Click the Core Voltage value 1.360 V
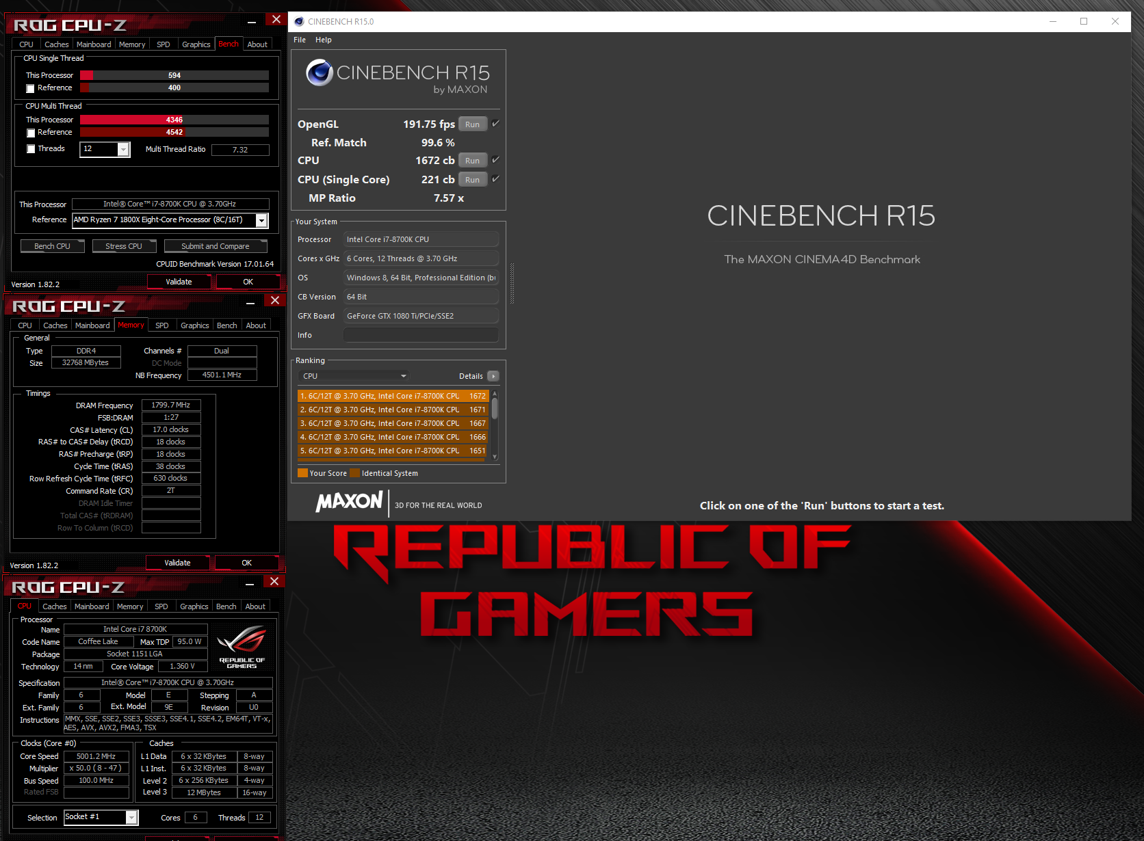The width and height of the screenshot is (1144, 841). pyautogui.click(x=182, y=666)
